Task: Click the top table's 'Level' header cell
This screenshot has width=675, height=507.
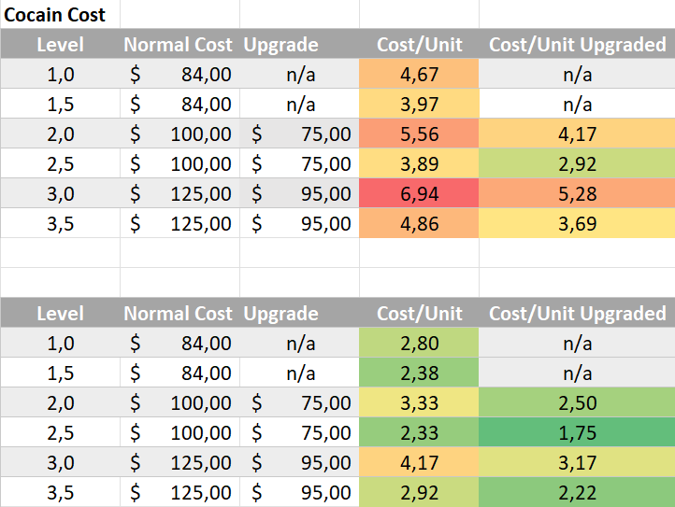Action: 60,45
